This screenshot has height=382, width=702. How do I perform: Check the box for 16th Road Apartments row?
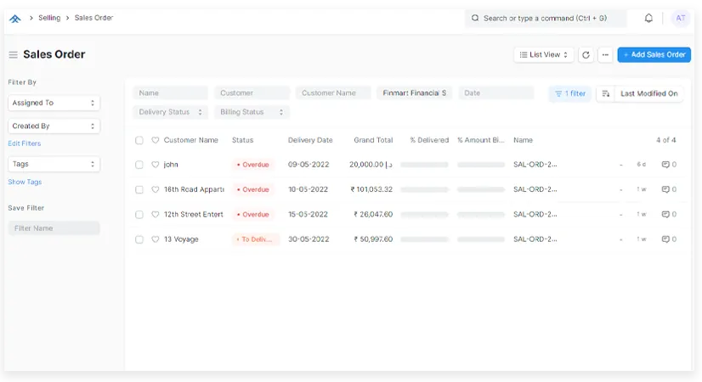click(139, 189)
